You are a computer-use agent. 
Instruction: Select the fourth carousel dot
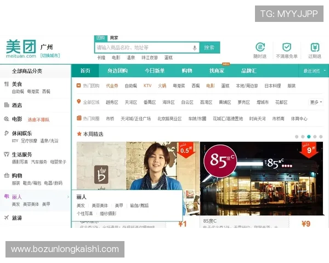click(315, 137)
